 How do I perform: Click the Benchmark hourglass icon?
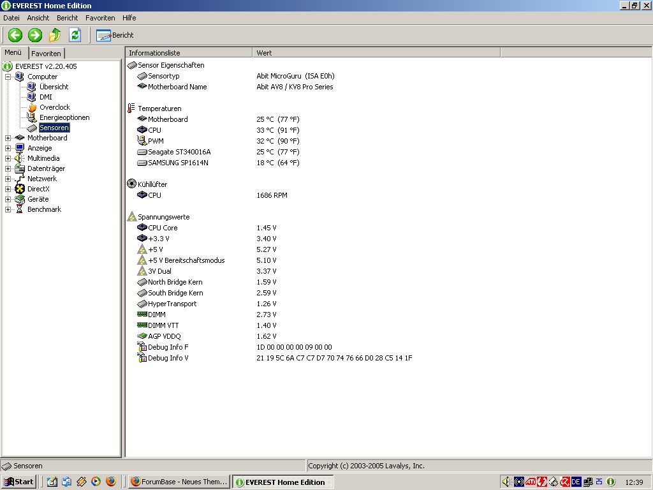tap(20, 209)
